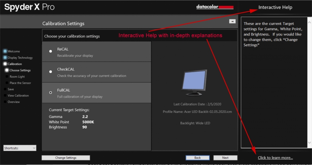312x165 pixels.
Task: Click the Brightness value 90
Action: (85, 127)
